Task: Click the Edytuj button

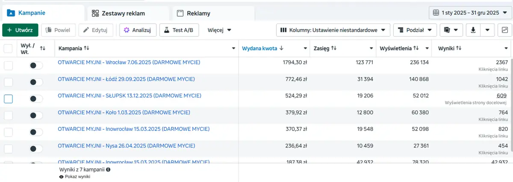Action: point(96,30)
